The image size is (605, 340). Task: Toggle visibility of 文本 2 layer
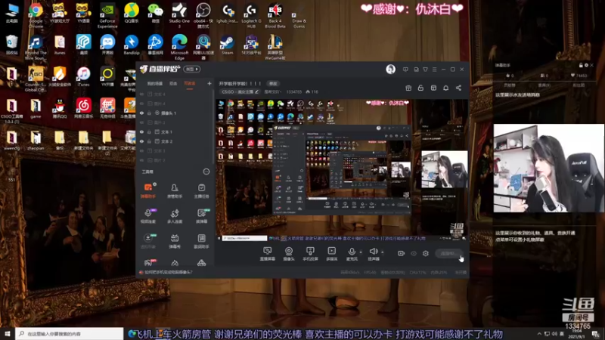[141, 141]
